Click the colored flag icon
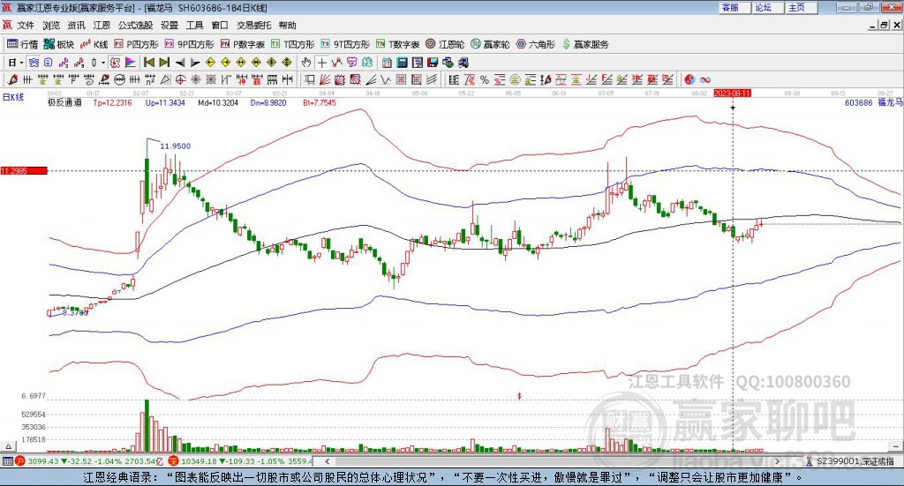This screenshot has width=904, height=486. pyautogui.click(x=131, y=63)
